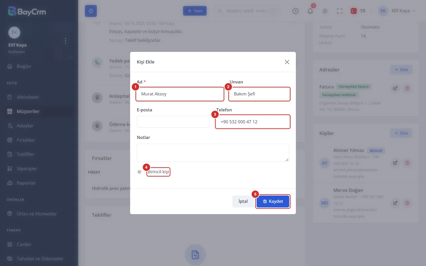
Task: Focus the Ad field with Murat Aksoy
Action: (180, 94)
